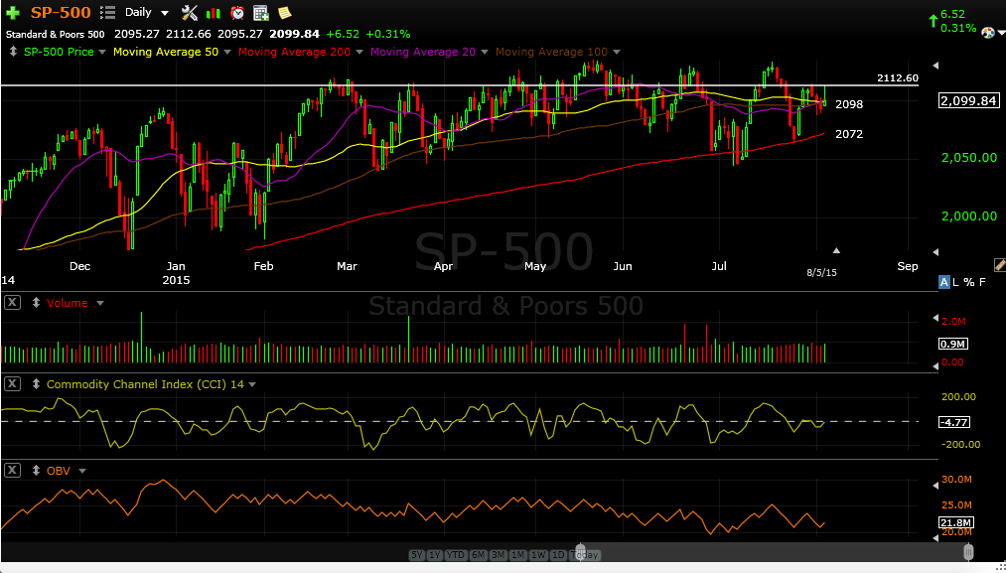This screenshot has width=1006, height=573.
Task: Select the 1Y time range
Action: (x=434, y=554)
